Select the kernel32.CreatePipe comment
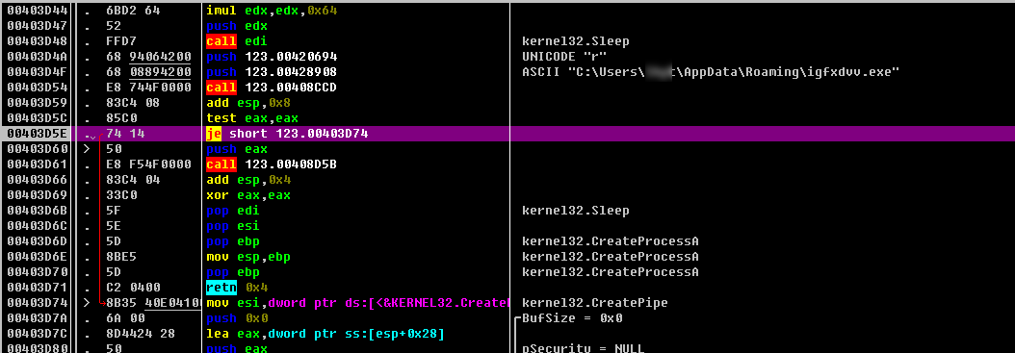 click(x=595, y=303)
